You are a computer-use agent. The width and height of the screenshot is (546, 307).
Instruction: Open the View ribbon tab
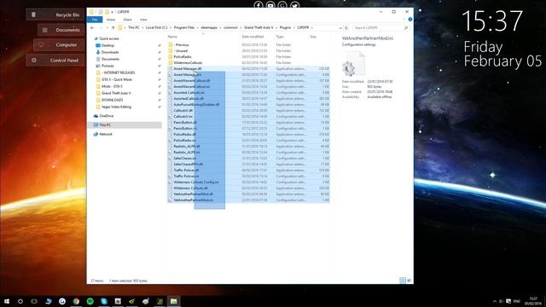click(x=143, y=20)
